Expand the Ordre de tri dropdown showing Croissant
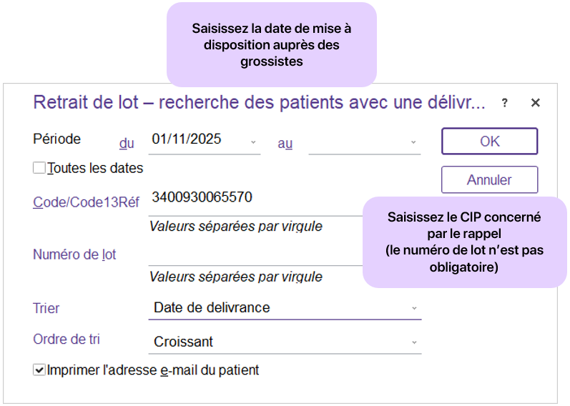 tap(413, 342)
